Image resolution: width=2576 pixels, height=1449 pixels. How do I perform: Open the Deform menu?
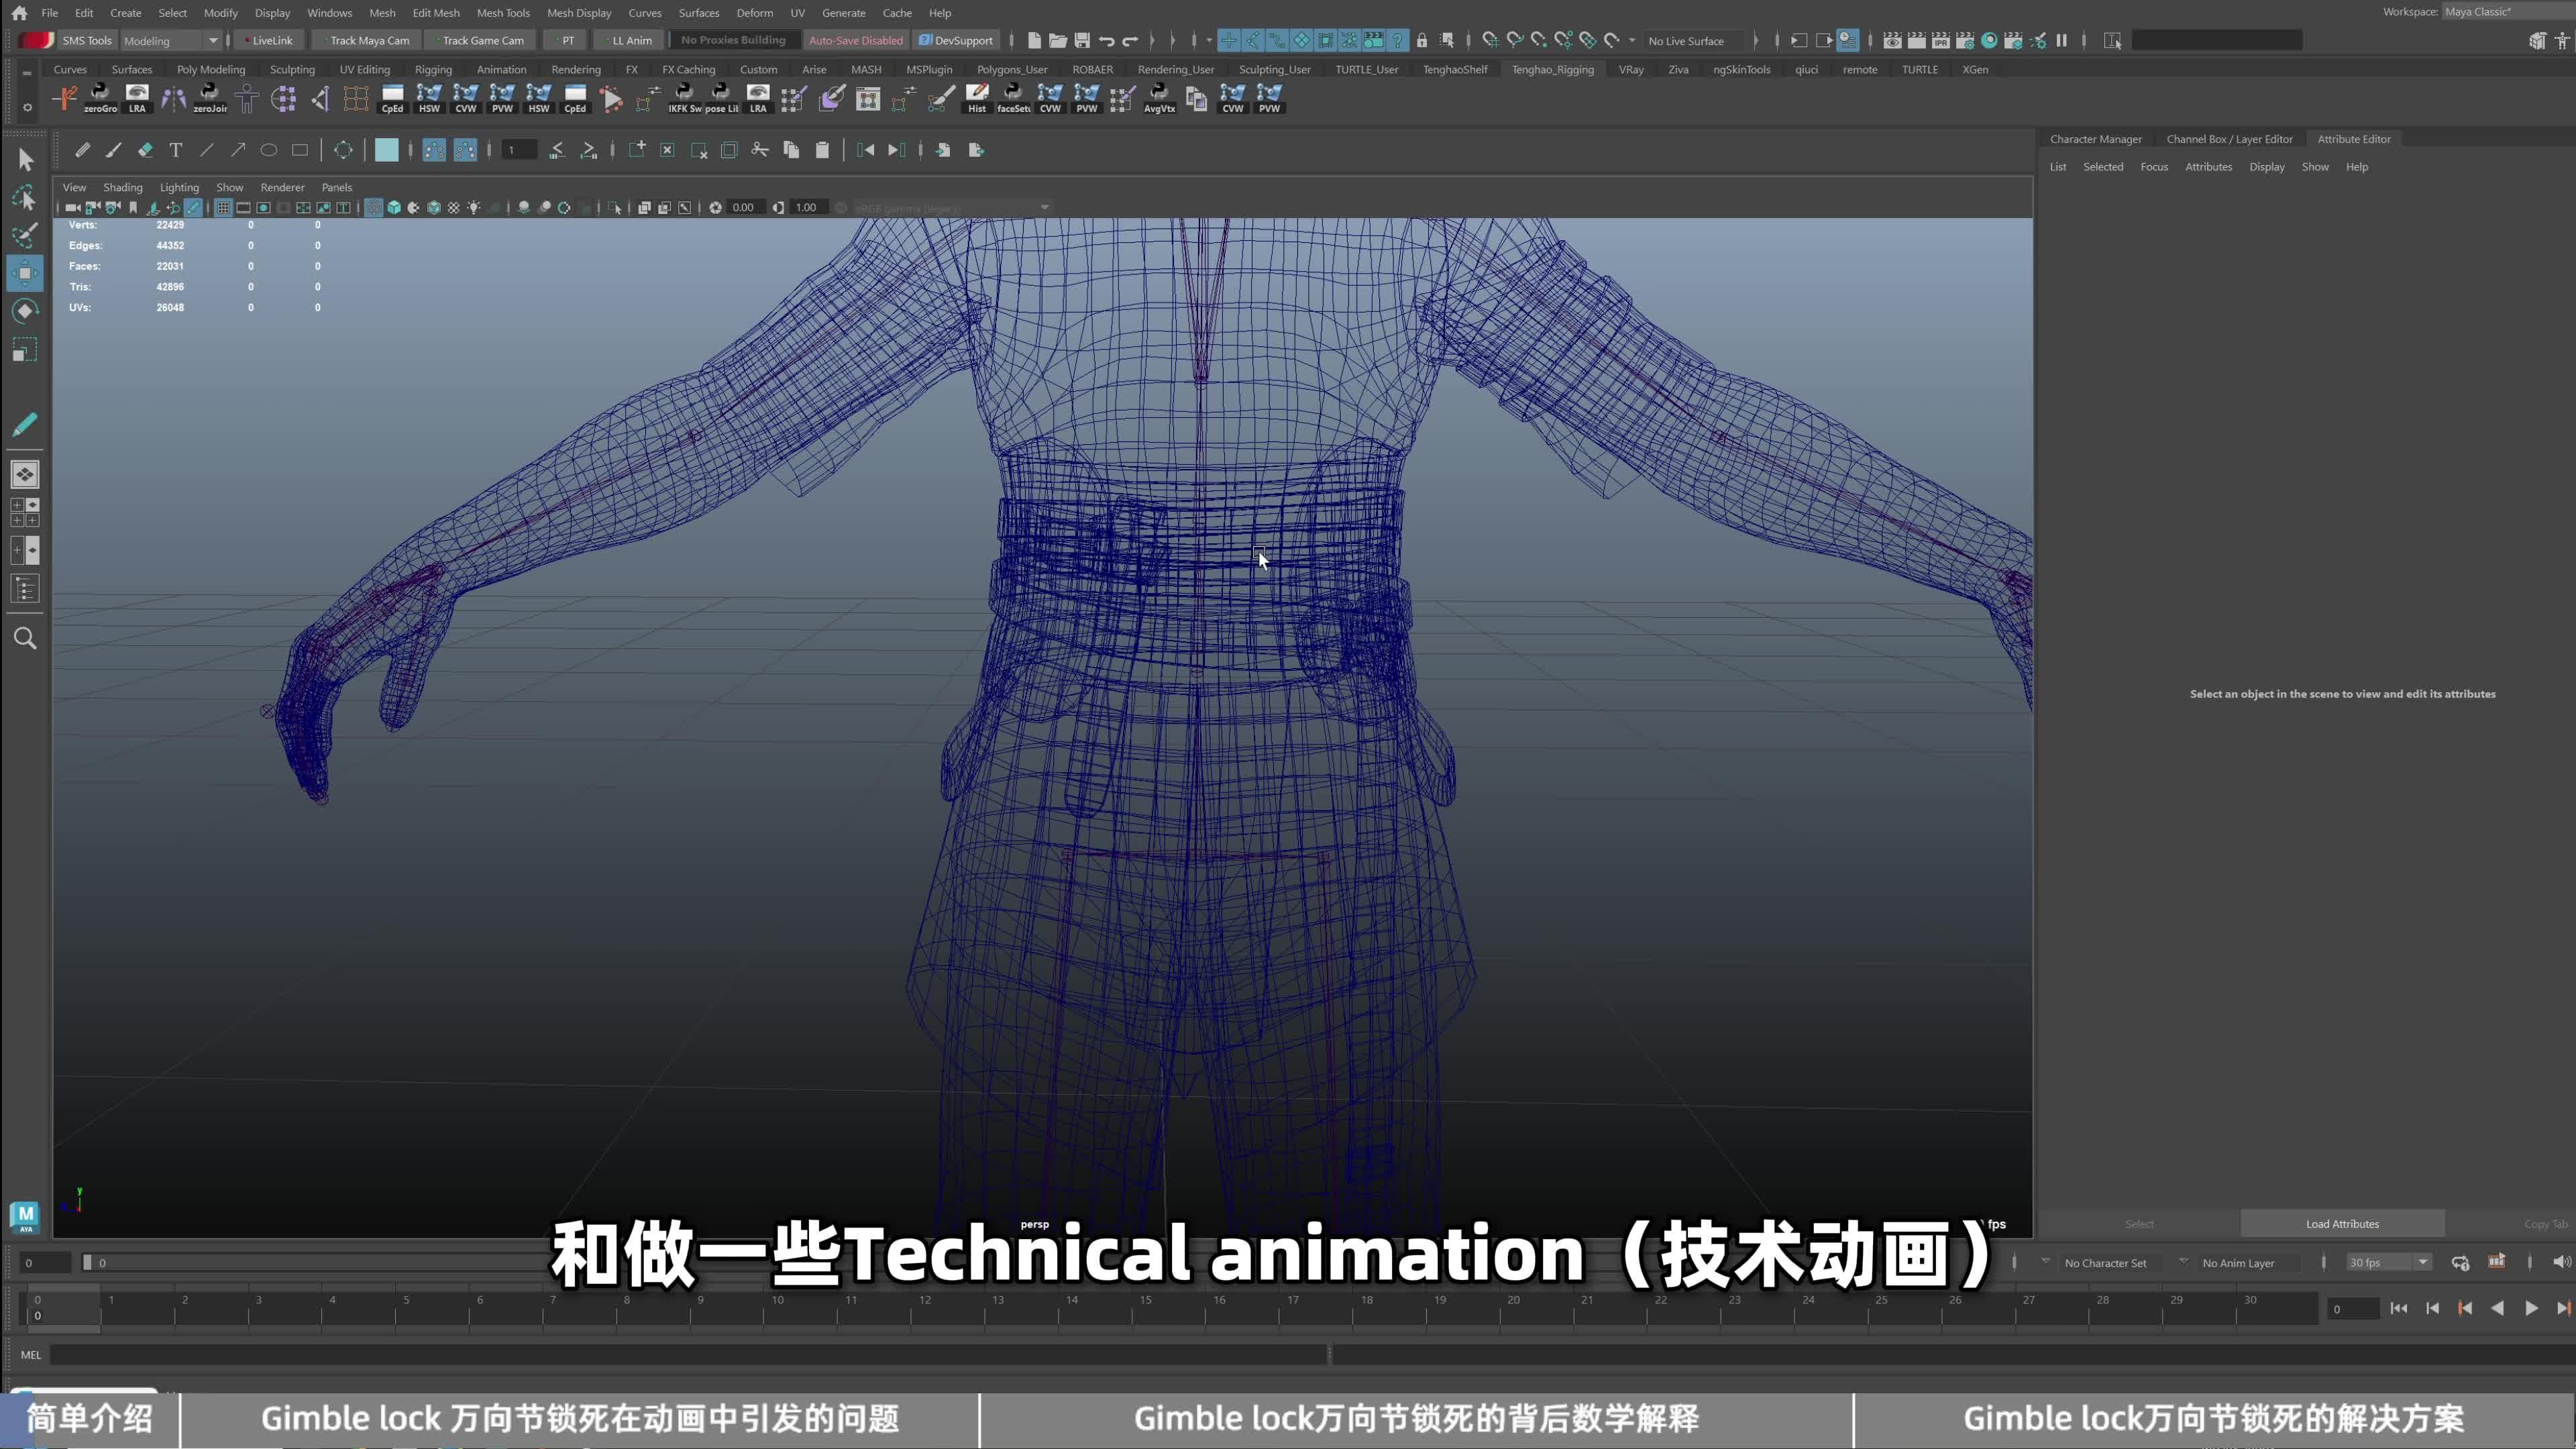[754, 13]
